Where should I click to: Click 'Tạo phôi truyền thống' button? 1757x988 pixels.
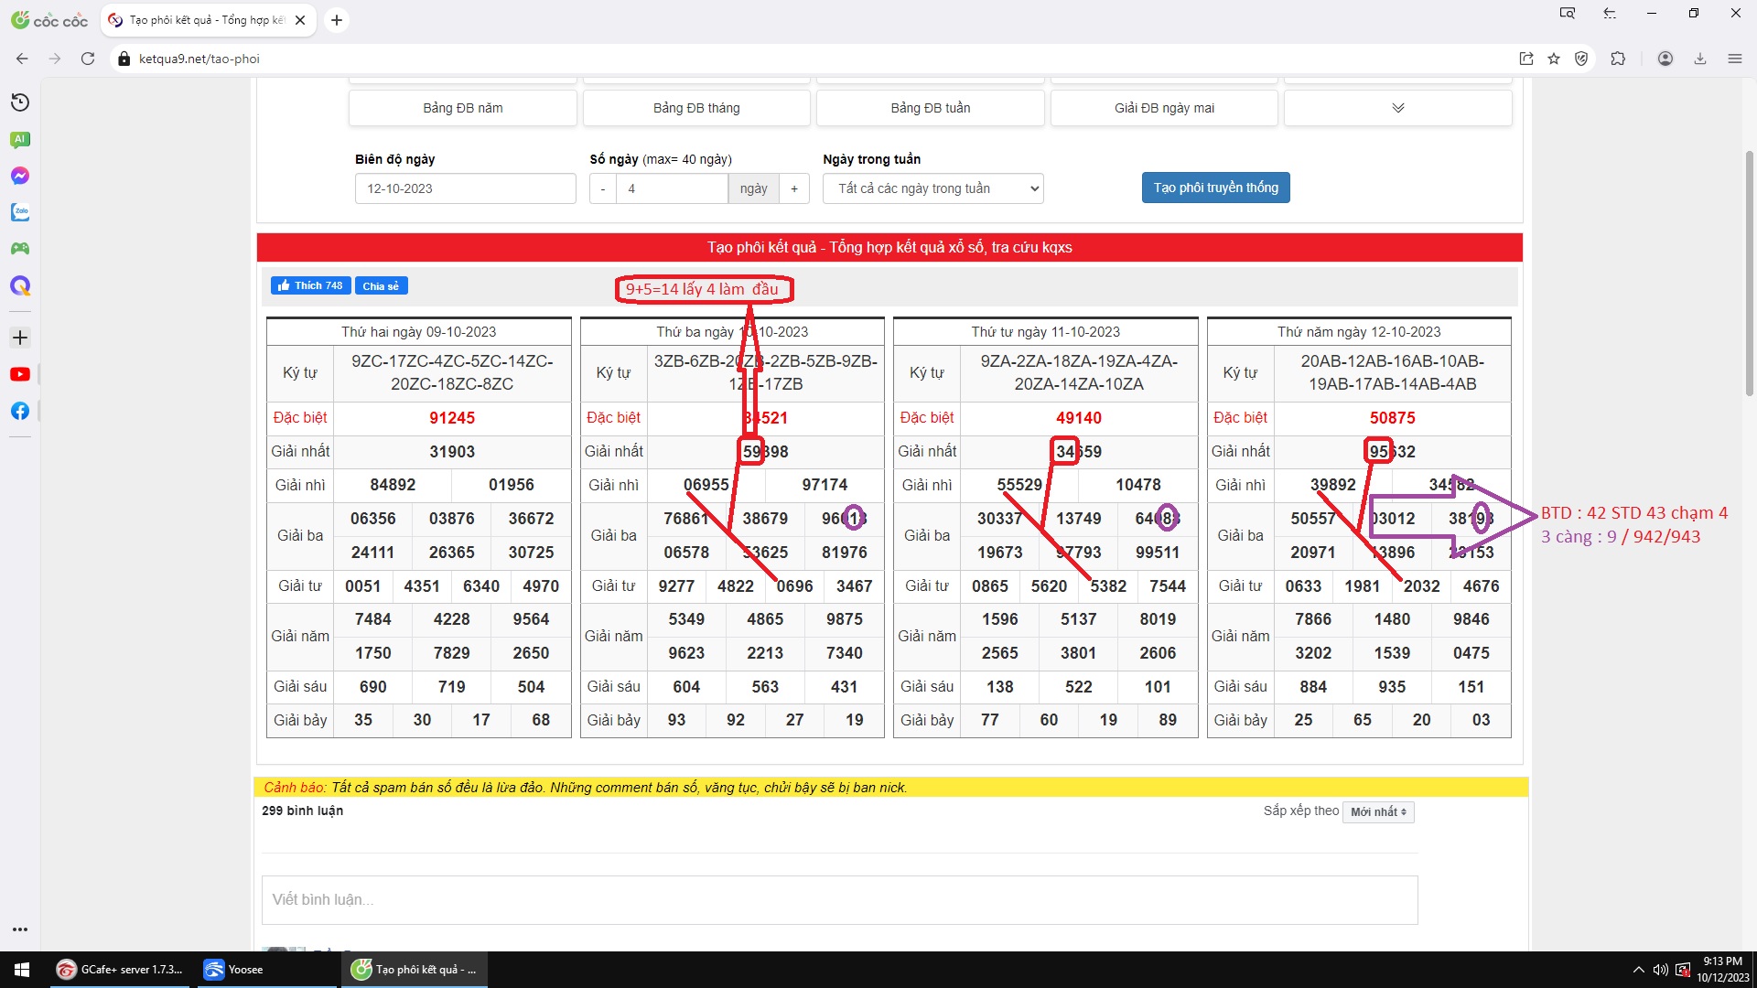[1215, 188]
